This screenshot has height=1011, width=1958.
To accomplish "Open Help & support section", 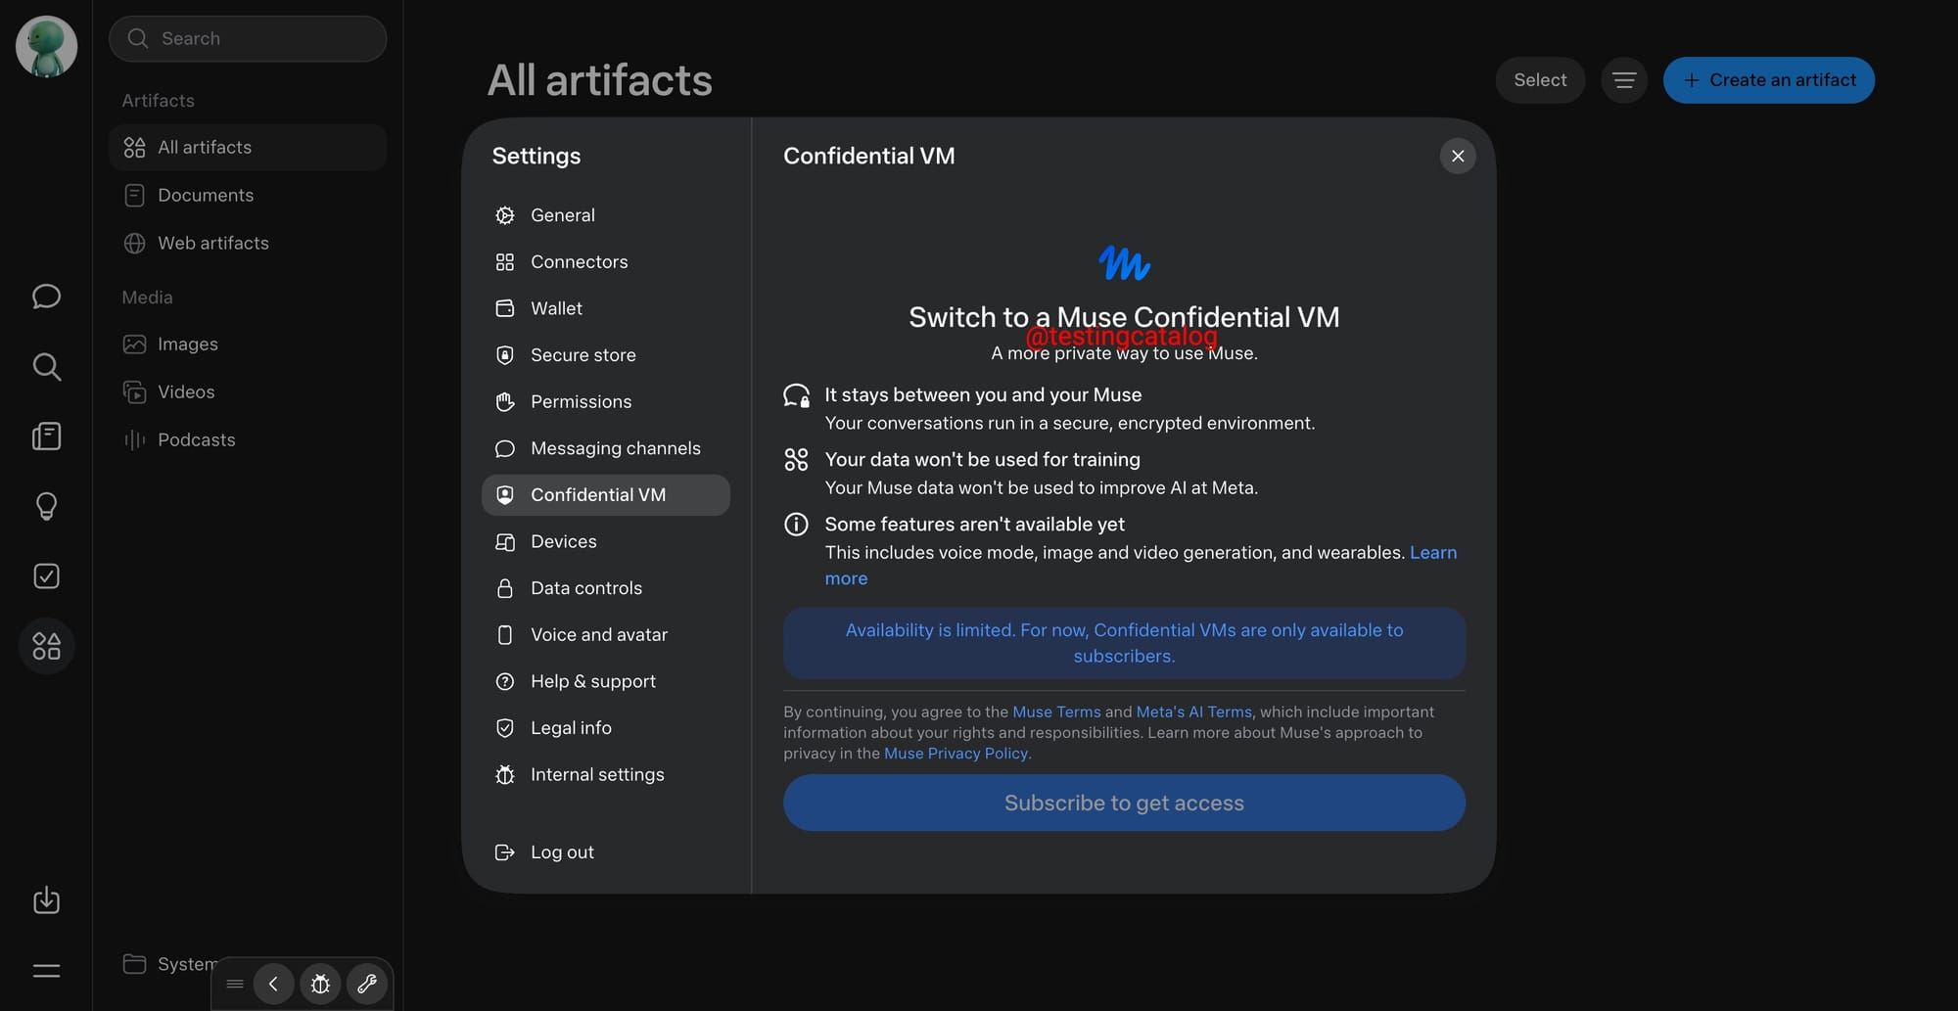I will click(606, 682).
